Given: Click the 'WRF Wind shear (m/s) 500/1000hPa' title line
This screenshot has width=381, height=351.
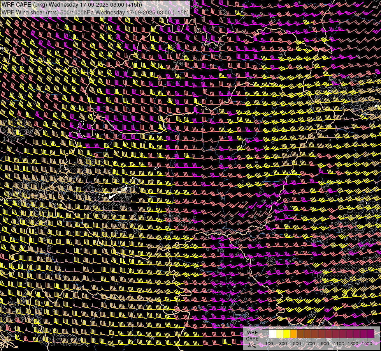Looking at the screenshot, I should (95, 12).
